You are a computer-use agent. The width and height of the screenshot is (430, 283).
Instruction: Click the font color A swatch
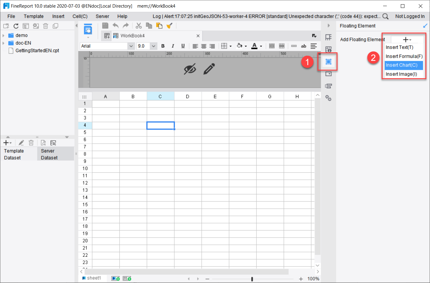[x=254, y=46]
